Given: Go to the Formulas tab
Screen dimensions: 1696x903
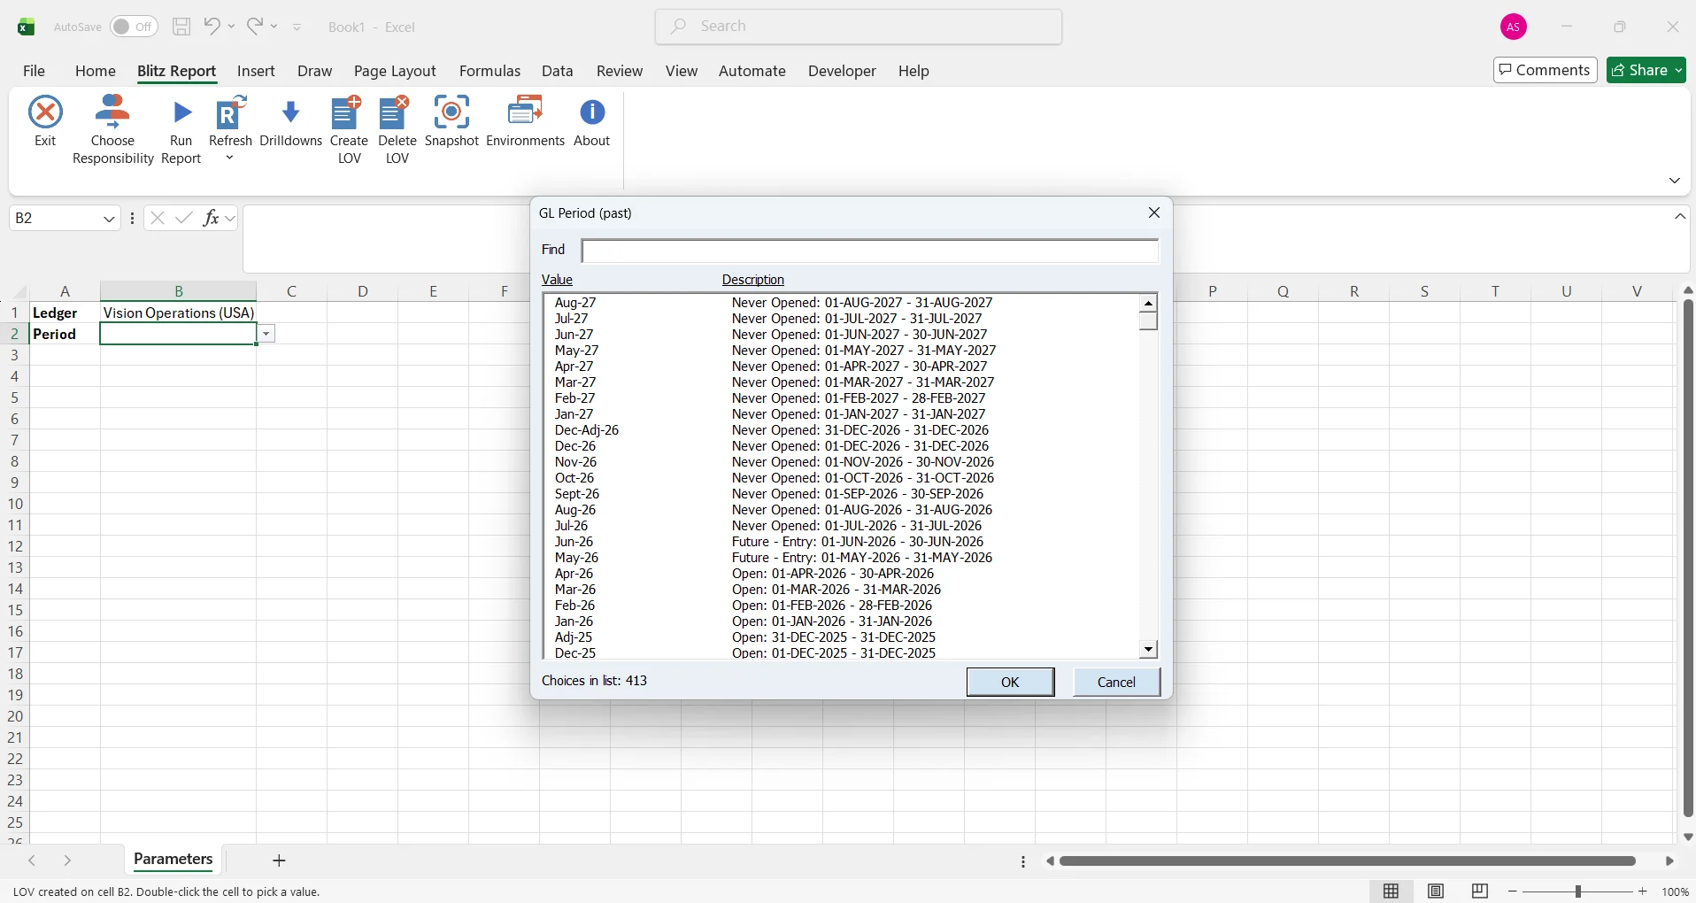Looking at the screenshot, I should pos(490,71).
